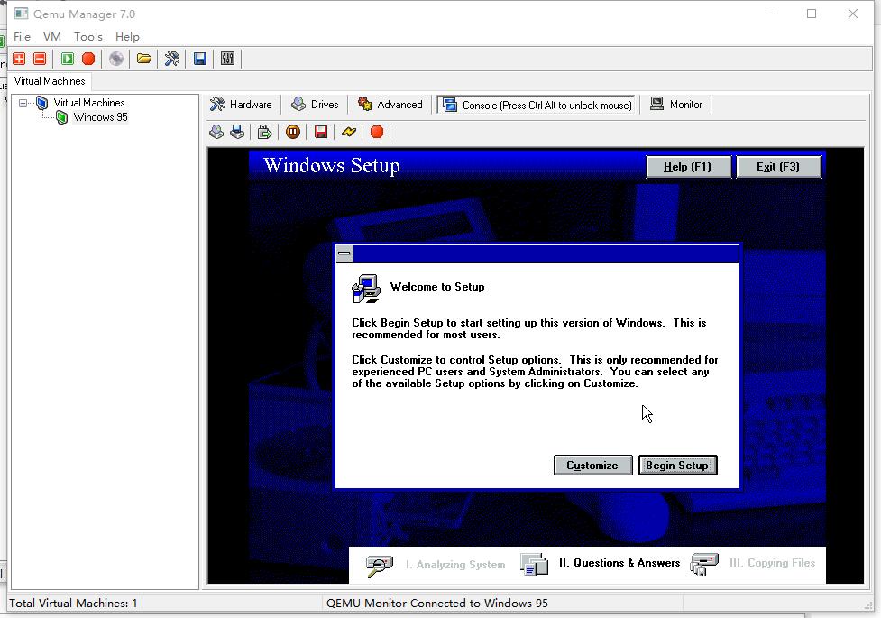The height and width of the screenshot is (618, 881).
Task: Open the mixer sliders settings icon
Action: (227, 59)
